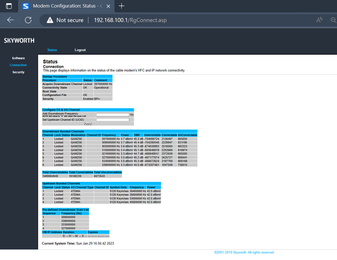Click ATDMA in upstream channel 1 row
337x260 pixels.
tap(75, 191)
